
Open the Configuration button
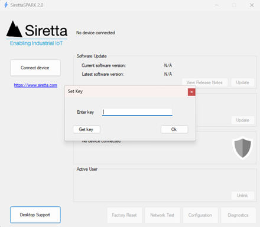point(200,215)
